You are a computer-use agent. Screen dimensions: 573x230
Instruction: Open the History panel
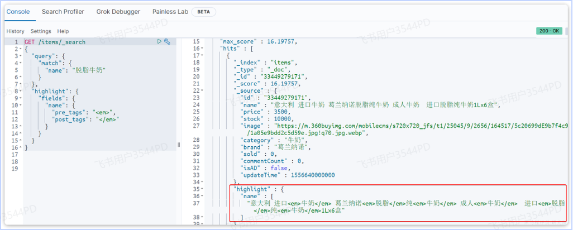15,31
